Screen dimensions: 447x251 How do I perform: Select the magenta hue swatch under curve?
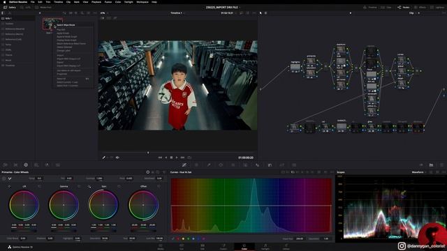tap(203, 238)
